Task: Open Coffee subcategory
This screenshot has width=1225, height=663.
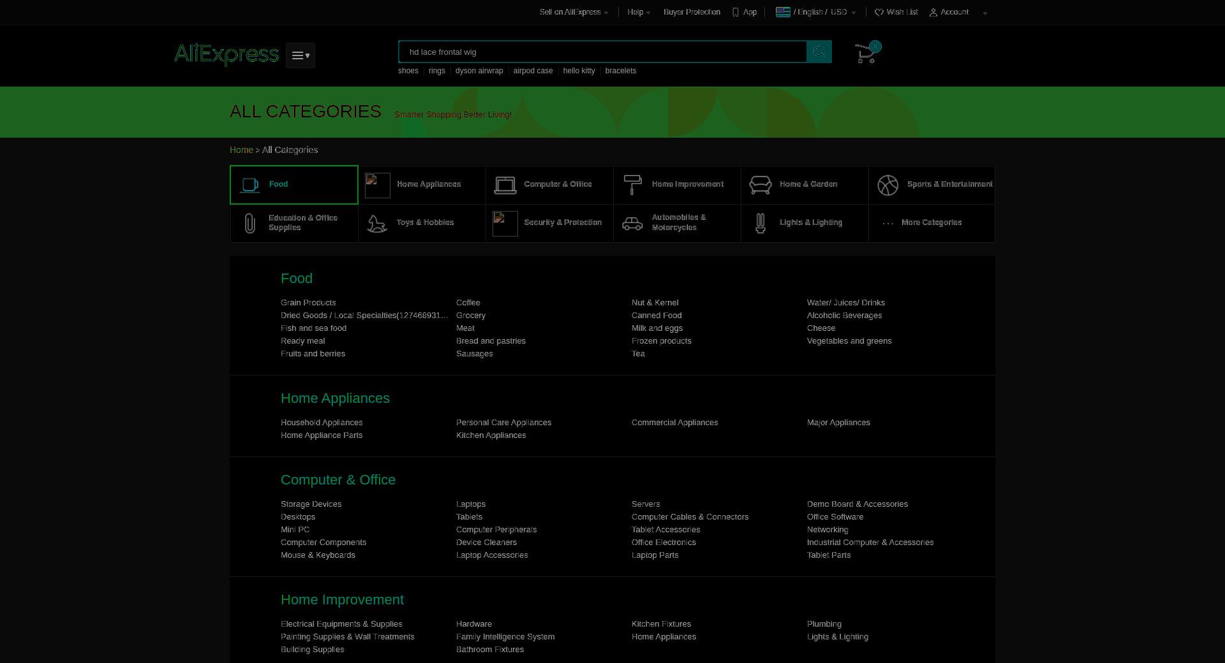Action: [x=468, y=303]
